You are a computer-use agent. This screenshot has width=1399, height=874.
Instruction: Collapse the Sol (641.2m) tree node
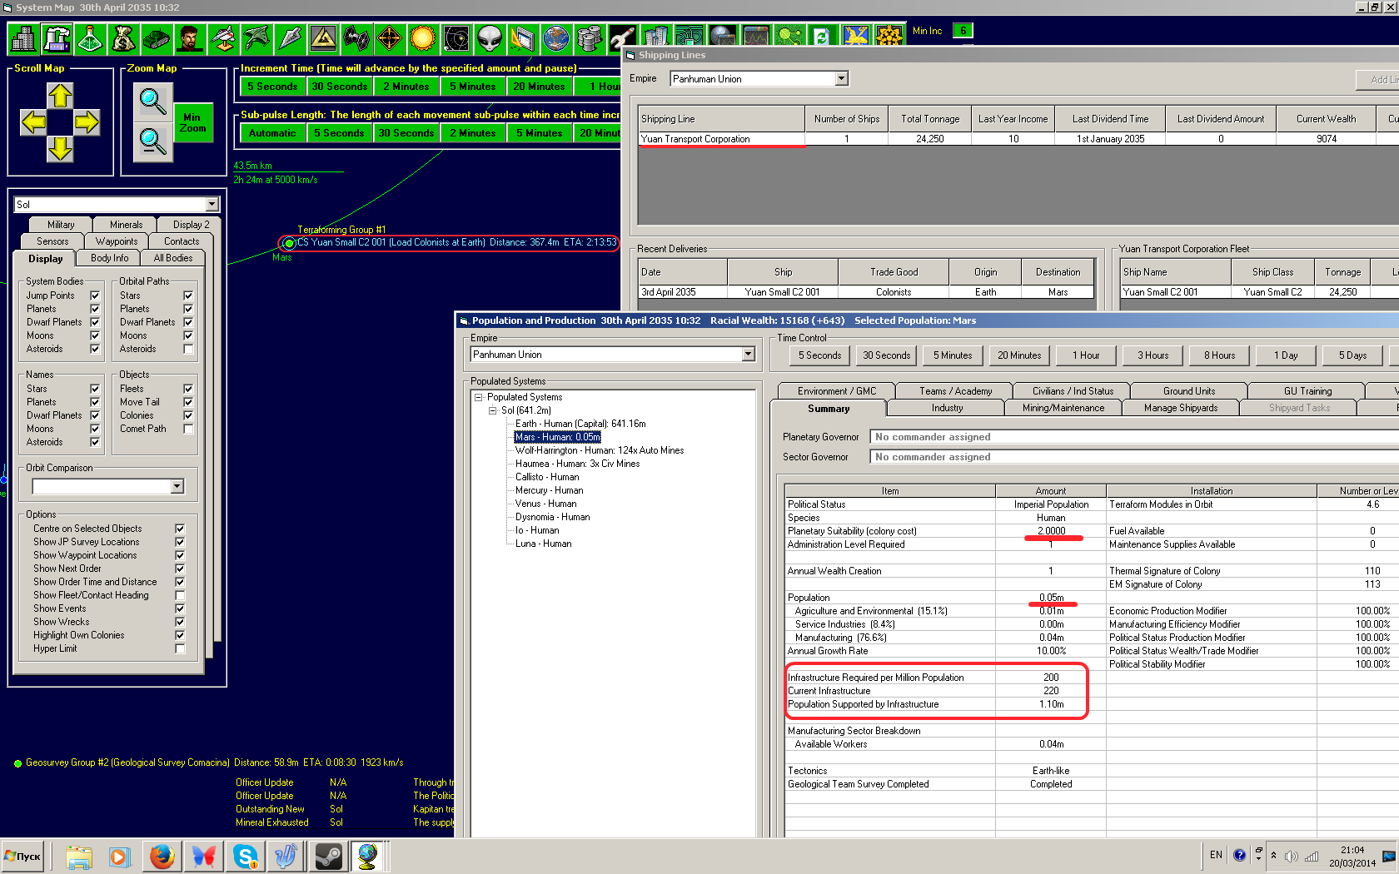492,410
